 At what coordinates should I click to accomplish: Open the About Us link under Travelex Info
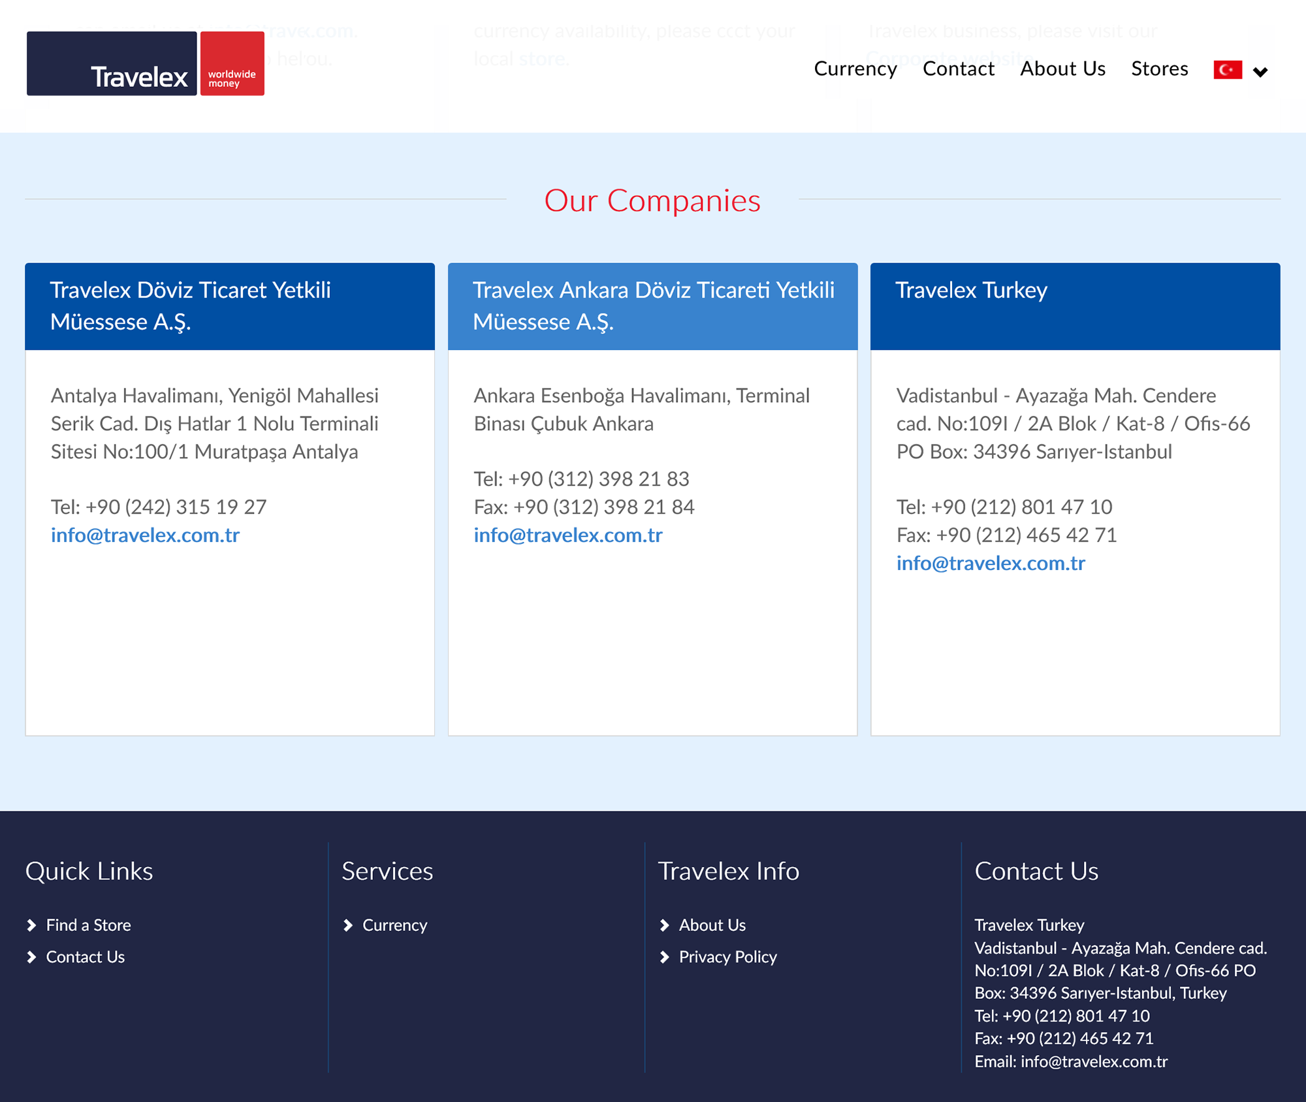click(x=712, y=925)
